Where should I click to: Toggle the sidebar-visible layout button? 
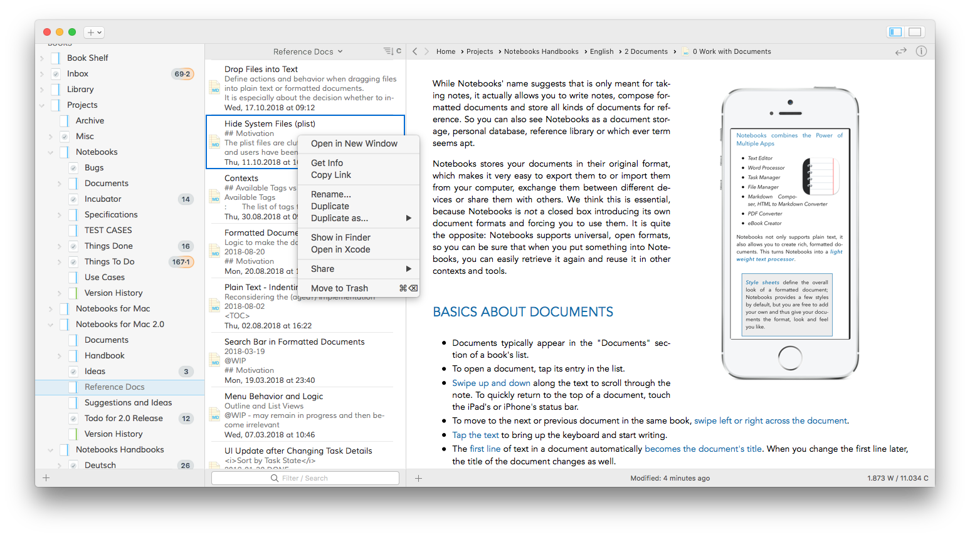[x=895, y=32]
